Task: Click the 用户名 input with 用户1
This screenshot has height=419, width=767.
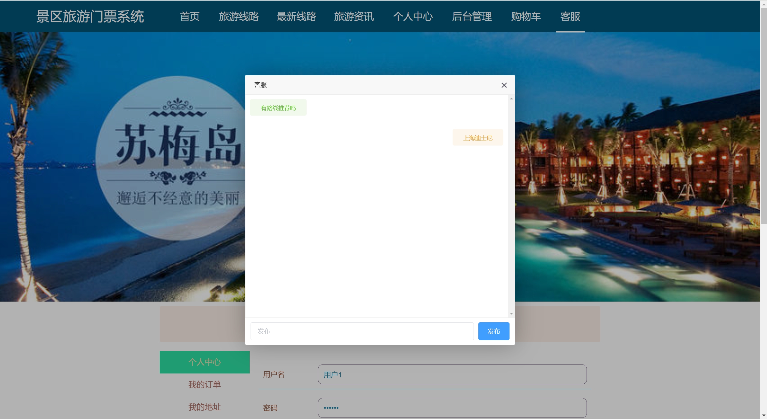Action: pyautogui.click(x=452, y=374)
